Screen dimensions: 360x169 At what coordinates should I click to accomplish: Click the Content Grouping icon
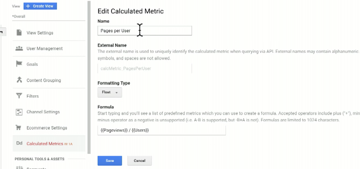(x=19, y=80)
